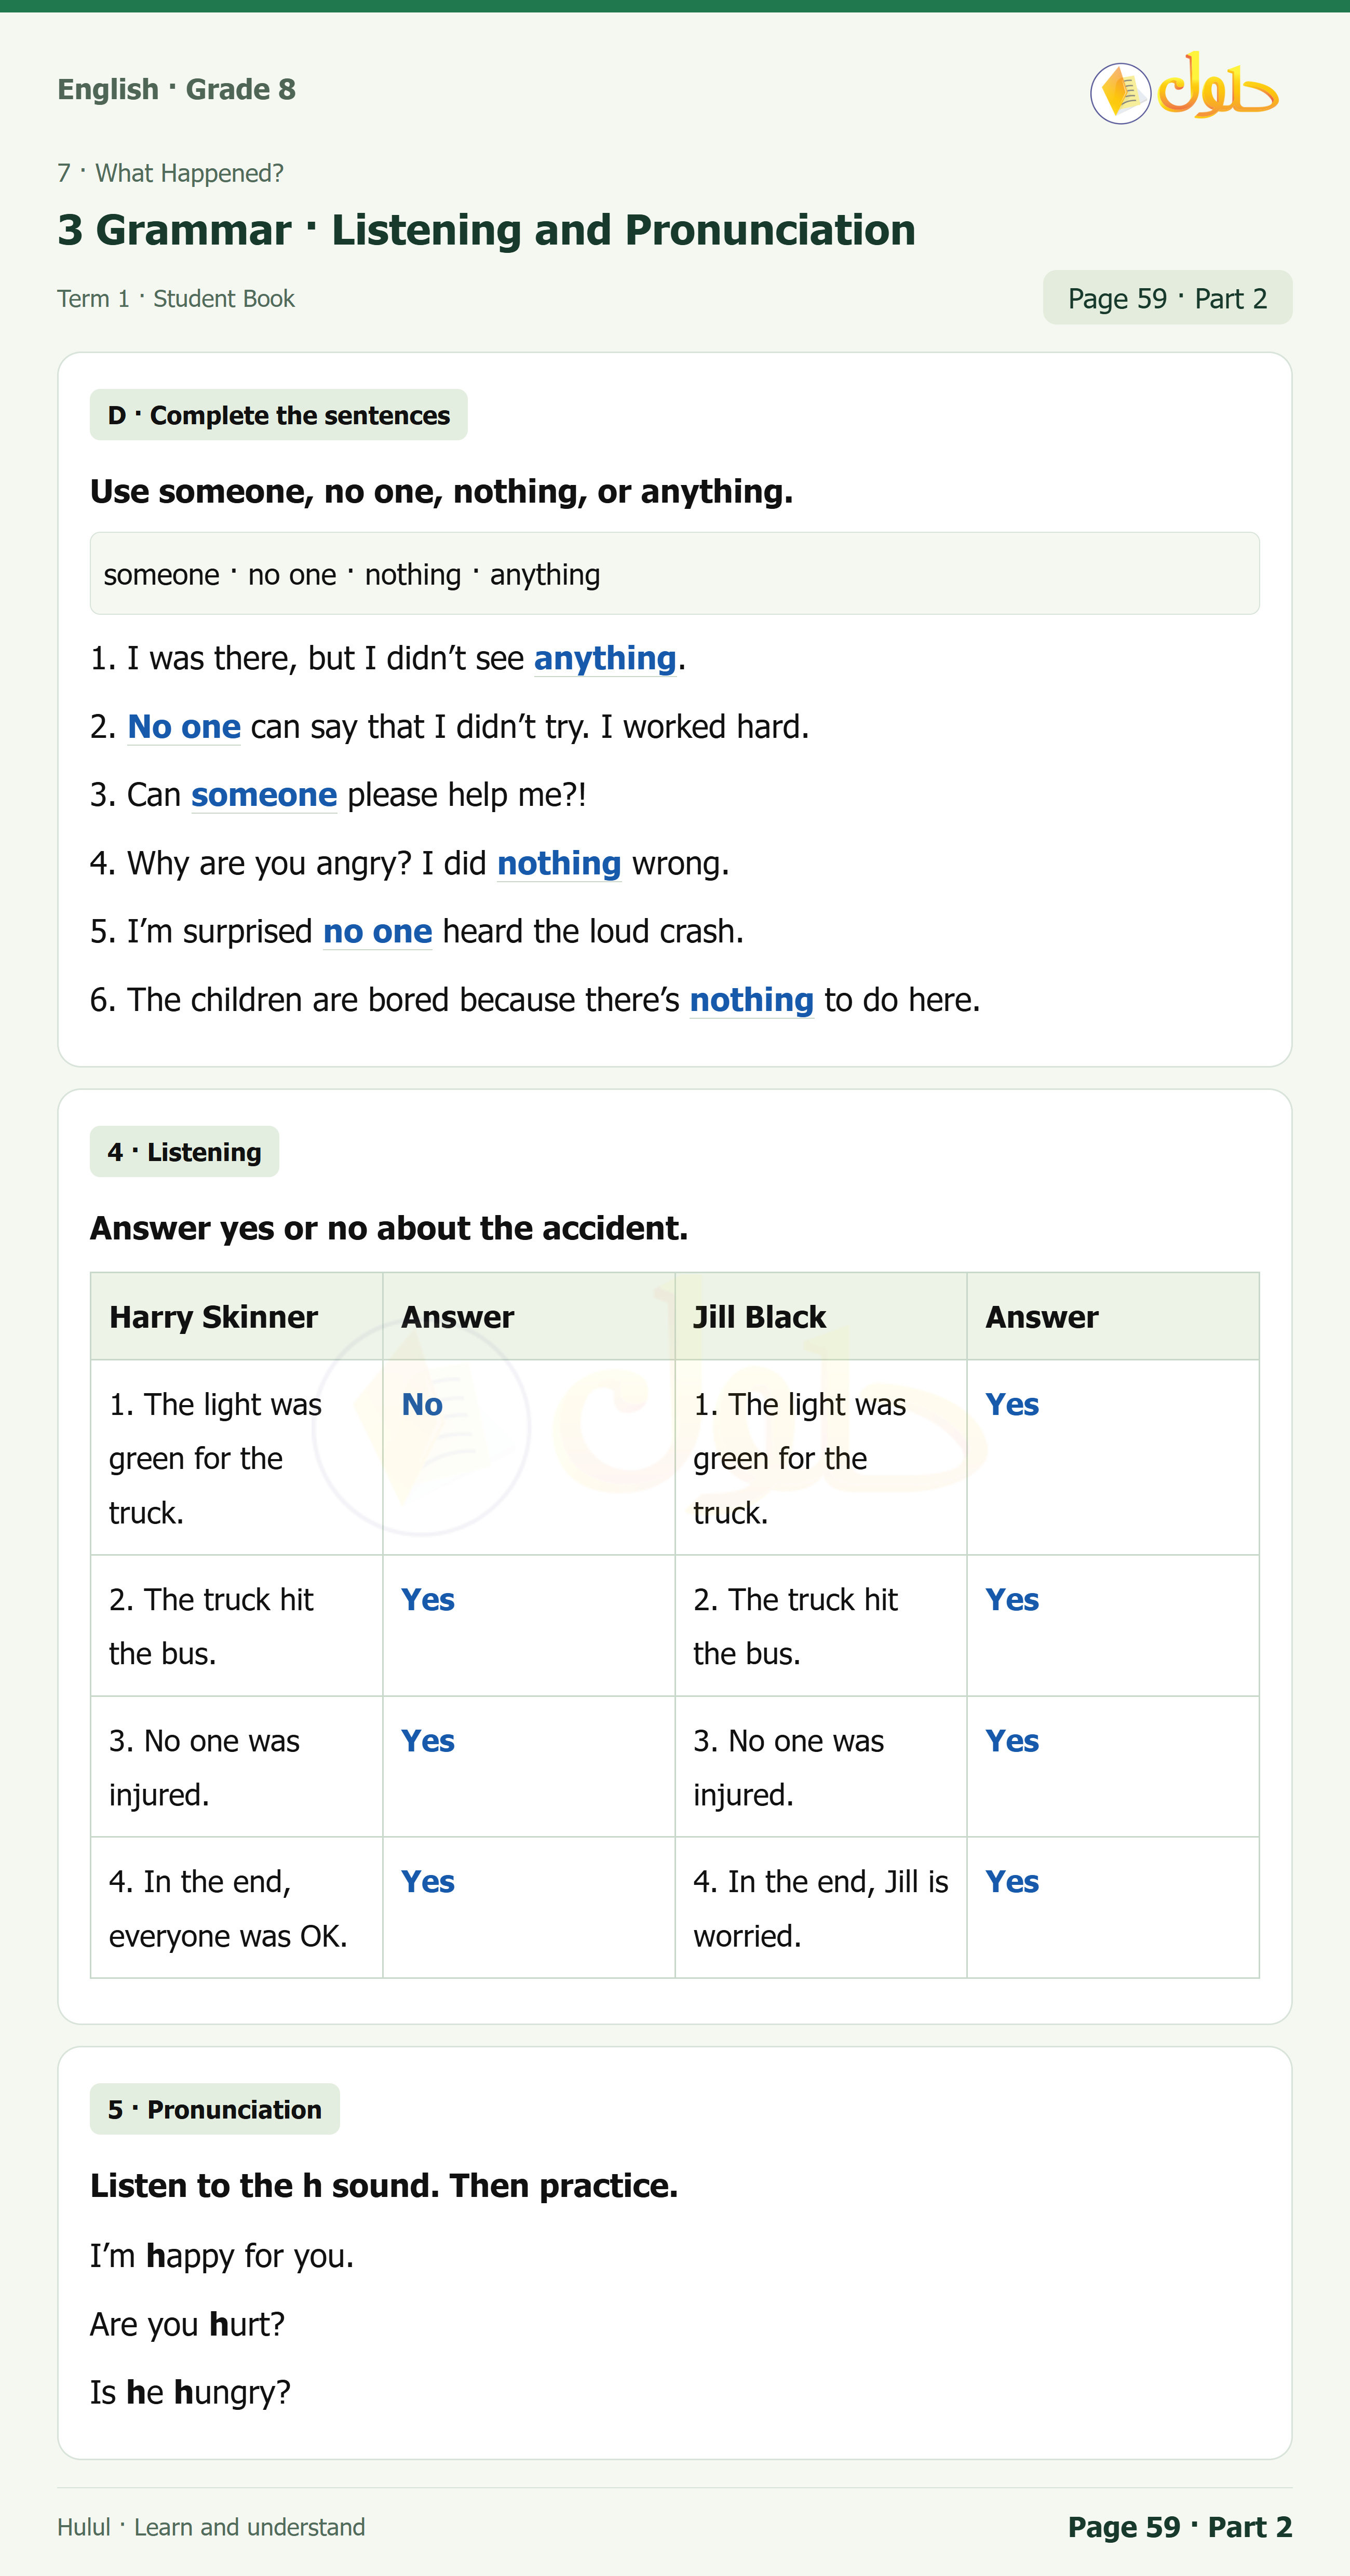The width and height of the screenshot is (1350, 2576).
Task: Click the "Page 59 · Part 2" badge near title
Action: tap(1167, 298)
